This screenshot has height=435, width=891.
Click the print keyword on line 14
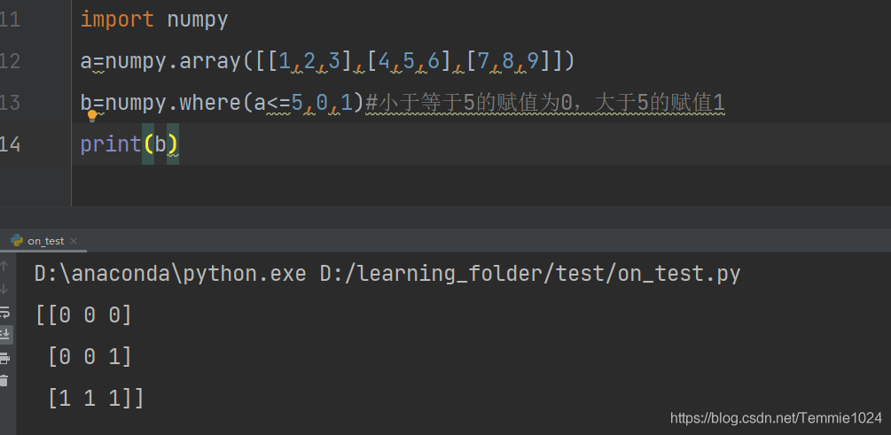coord(111,144)
